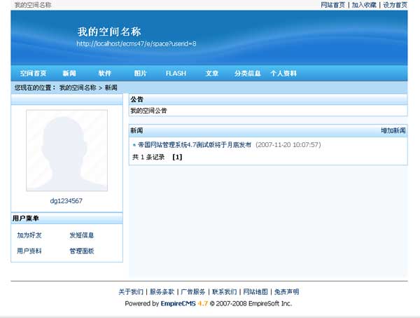Click 加为好友 in the user menu
The height and width of the screenshot is (318, 420).
(29, 235)
